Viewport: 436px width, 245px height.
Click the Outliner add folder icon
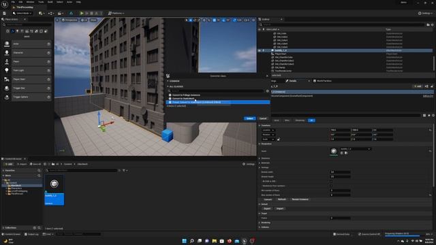(428, 24)
